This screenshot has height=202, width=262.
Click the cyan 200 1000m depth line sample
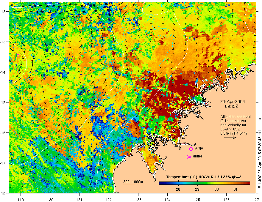pos(129,185)
